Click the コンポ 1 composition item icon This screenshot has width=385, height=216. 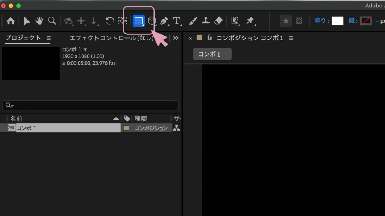tap(11, 127)
